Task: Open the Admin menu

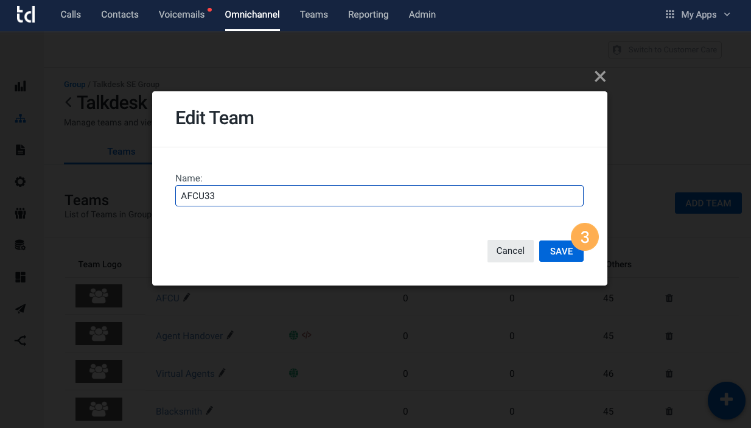Action: 422,15
